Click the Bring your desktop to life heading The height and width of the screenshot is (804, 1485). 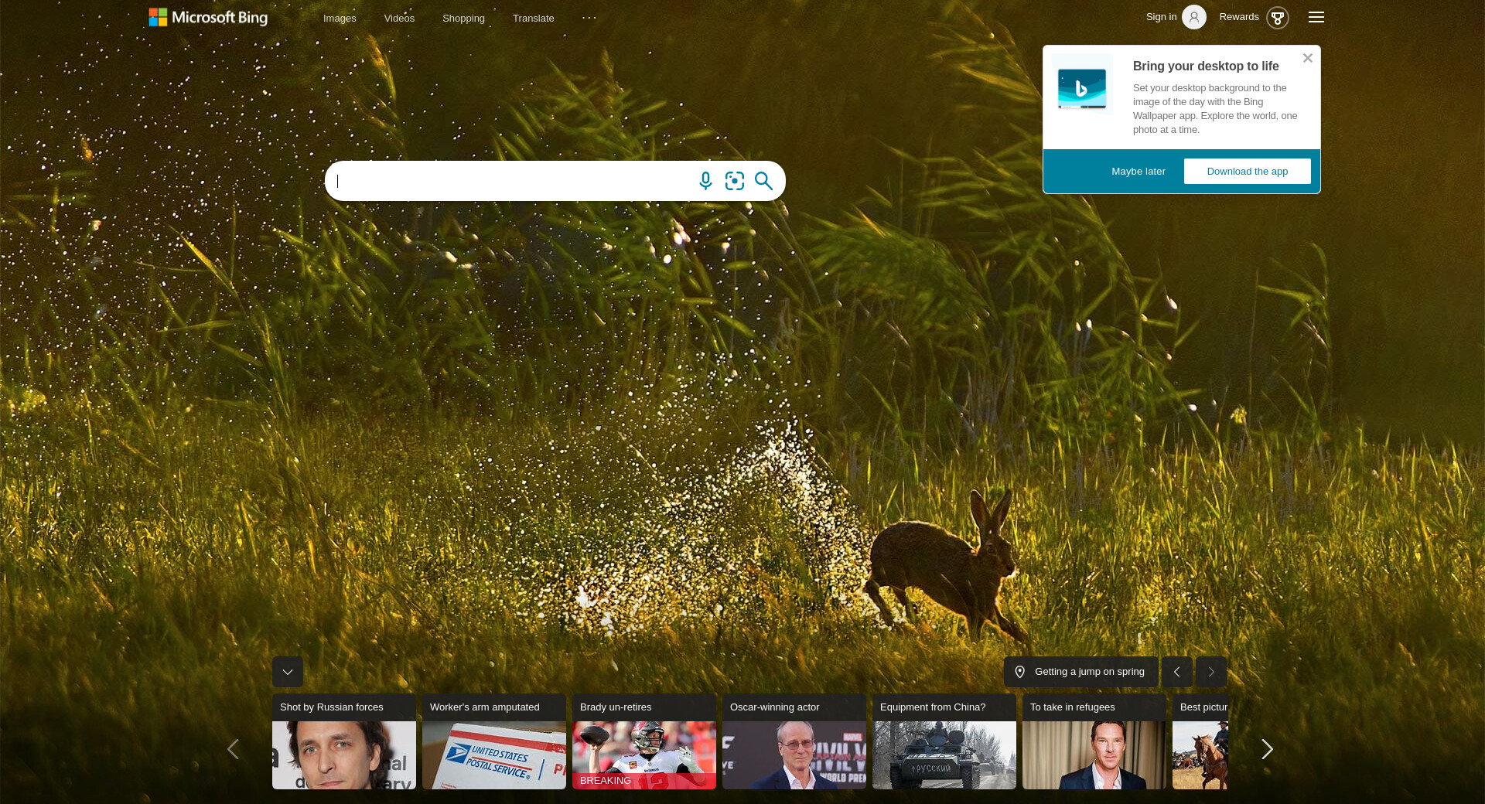pyautogui.click(x=1206, y=66)
